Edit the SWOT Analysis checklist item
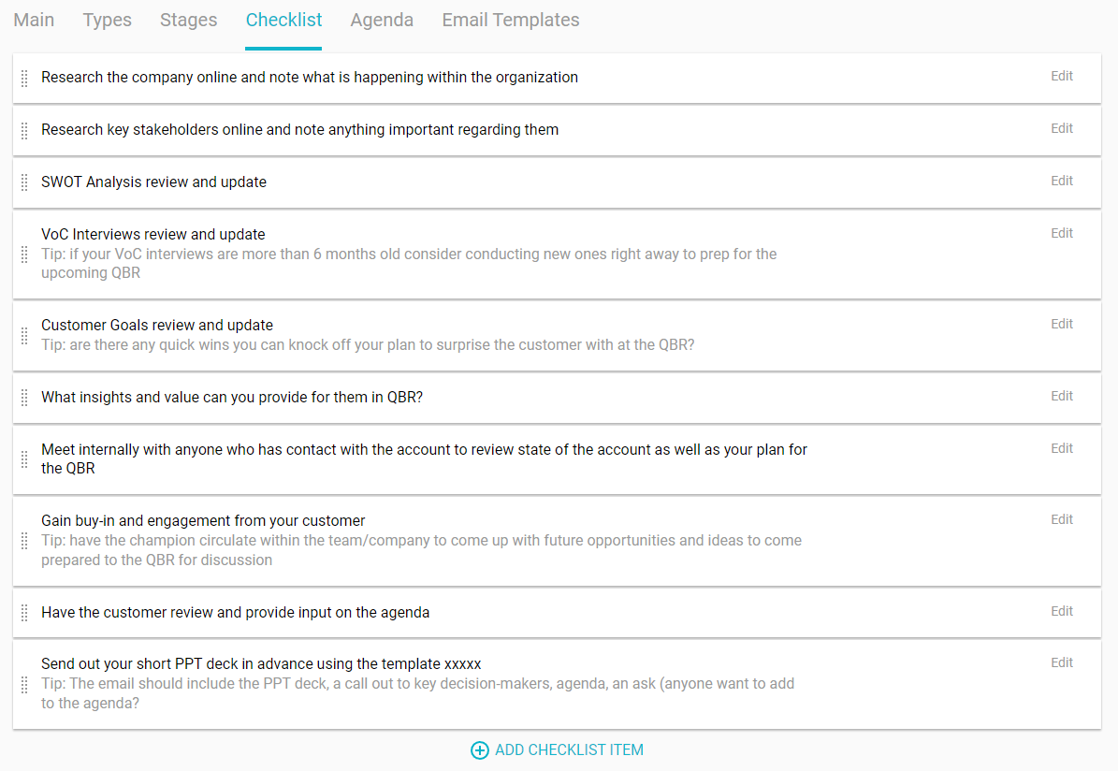 coord(1061,182)
